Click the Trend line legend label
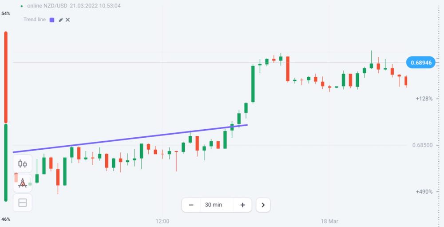This screenshot has width=444, height=227. point(34,20)
